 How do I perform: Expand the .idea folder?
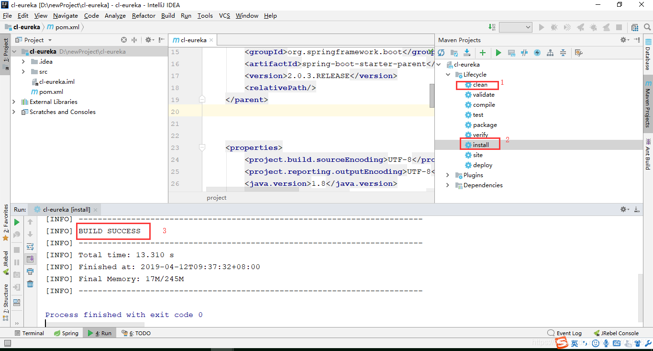pyautogui.click(x=23, y=61)
